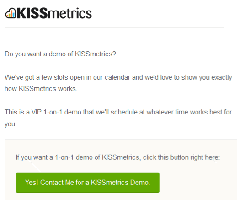Click the green bar inside the cloud icon
The width and height of the screenshot is (245, 200).
tap(9, 16)
